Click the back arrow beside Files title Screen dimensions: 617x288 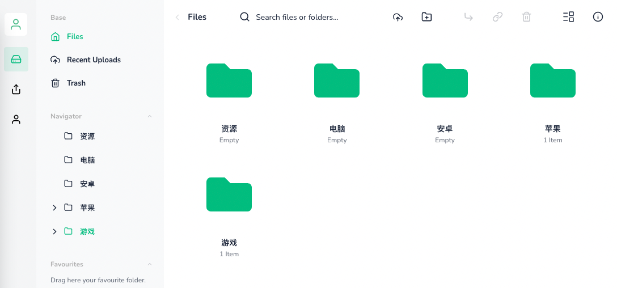(178, 17)
